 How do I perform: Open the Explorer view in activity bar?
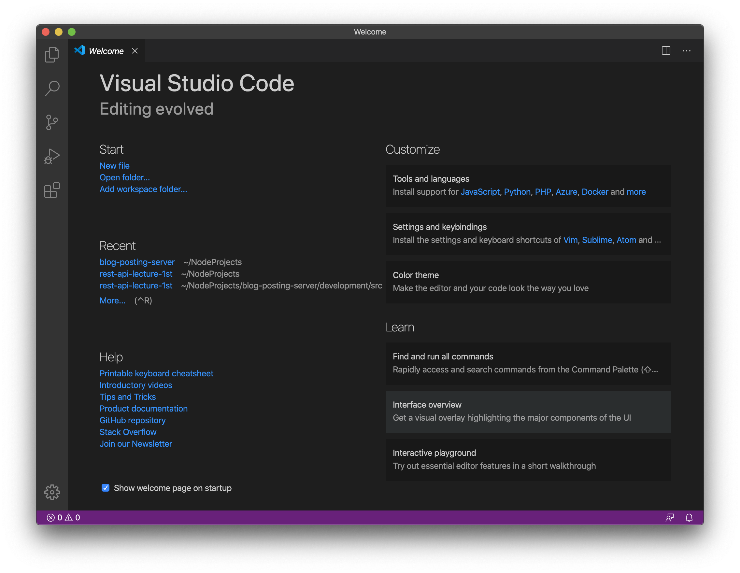tap(52, 54)
